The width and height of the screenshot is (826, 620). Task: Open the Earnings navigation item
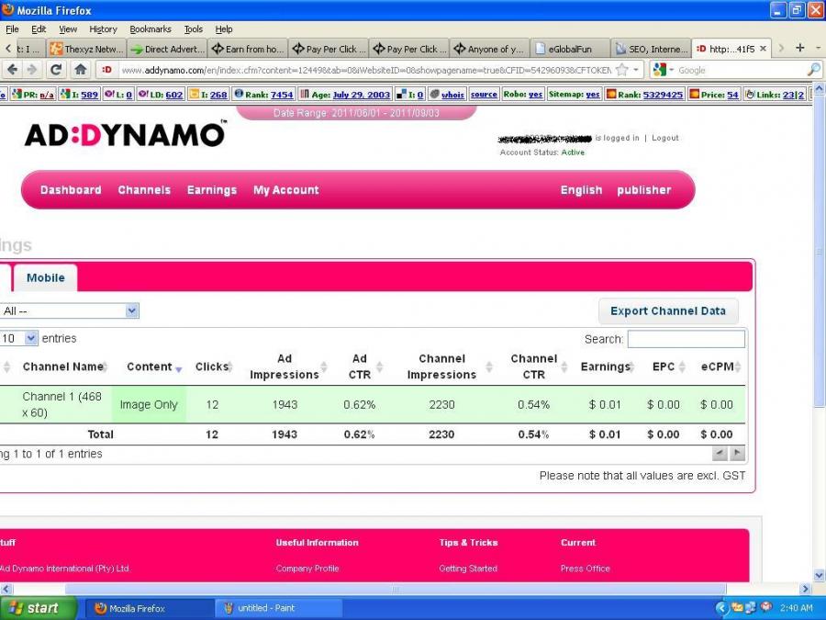212,190
